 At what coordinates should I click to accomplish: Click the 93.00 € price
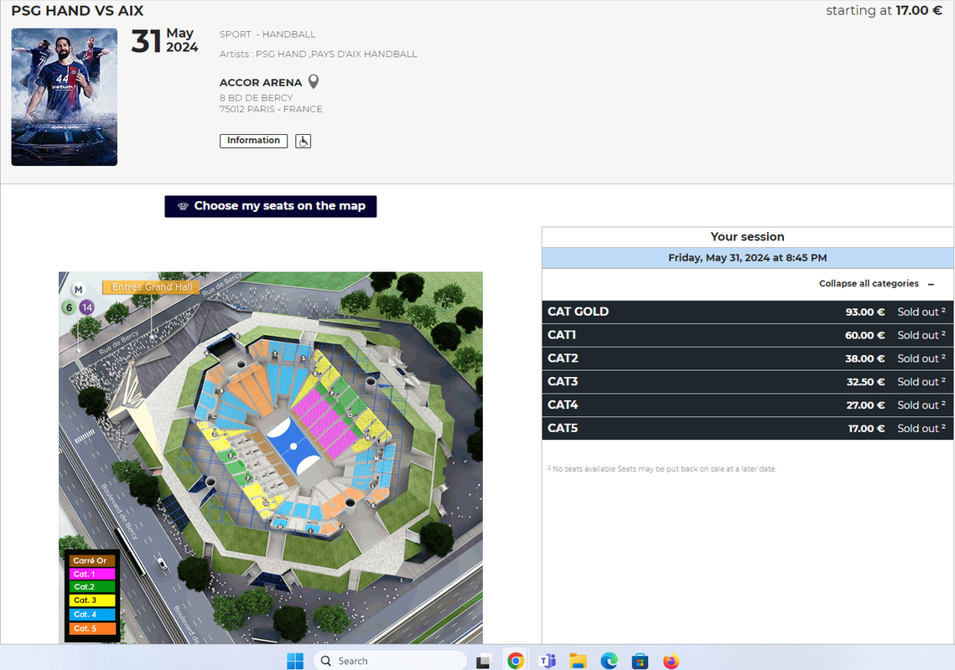(864, 312)
